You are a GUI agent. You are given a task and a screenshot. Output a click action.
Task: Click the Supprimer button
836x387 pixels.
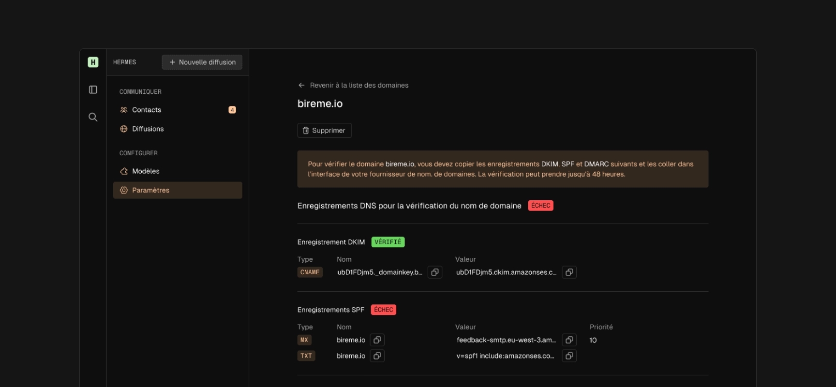(x=324, y=131)
